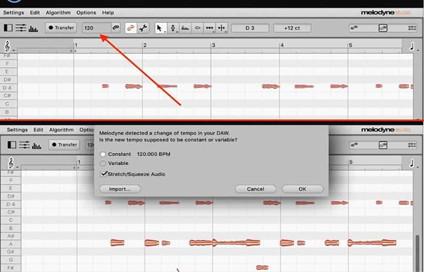
Task: Click the treble clef icon in upper window
Action: 7,46
